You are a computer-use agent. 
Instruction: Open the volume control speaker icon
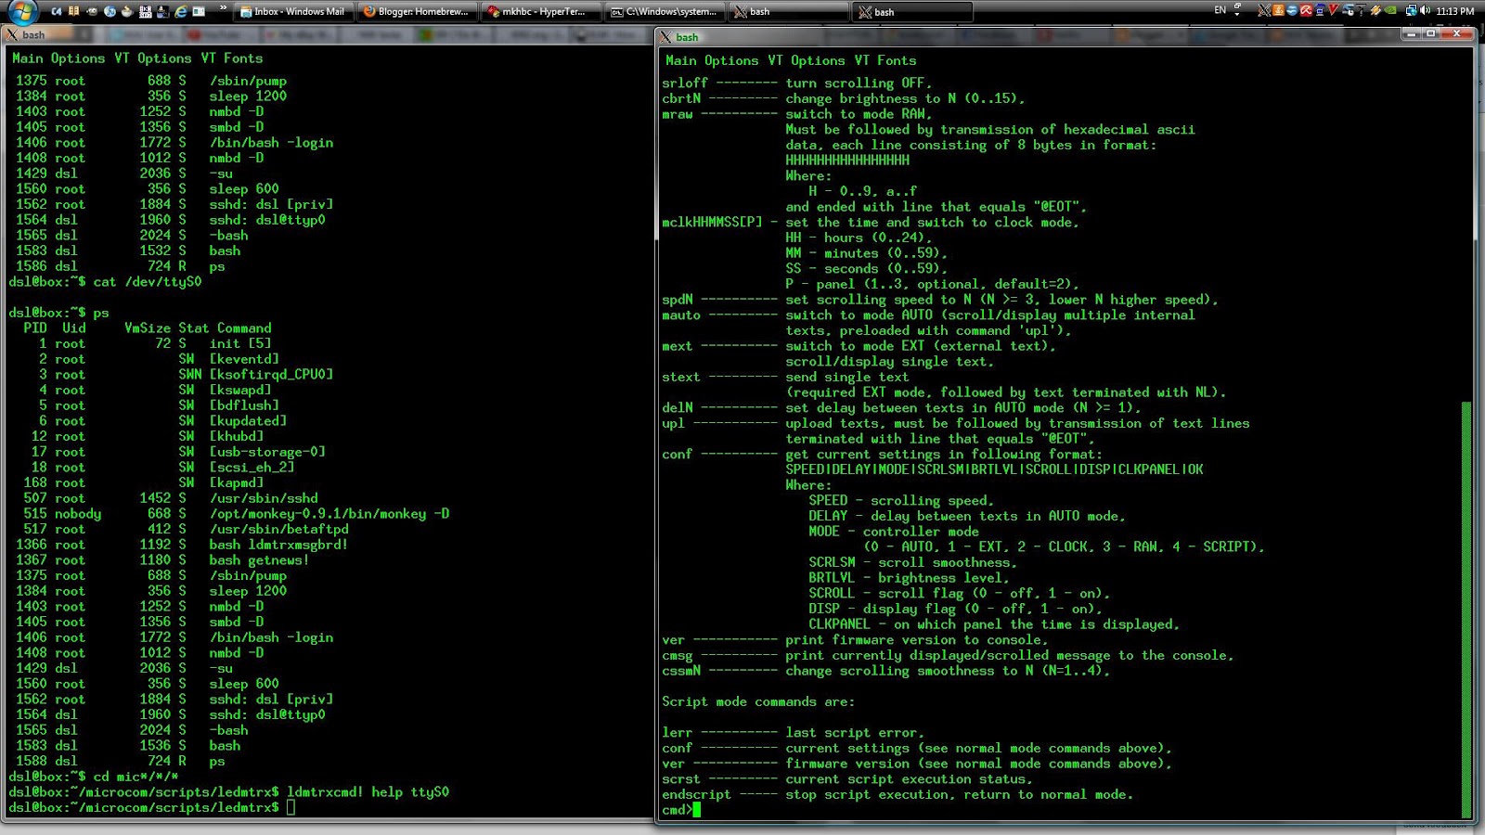1425,10
